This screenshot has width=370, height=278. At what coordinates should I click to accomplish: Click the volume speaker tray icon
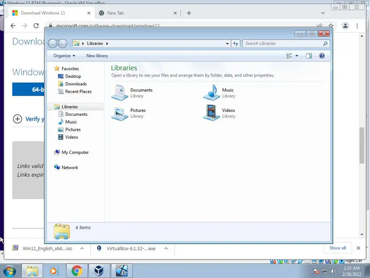click(x=333, y=271)
